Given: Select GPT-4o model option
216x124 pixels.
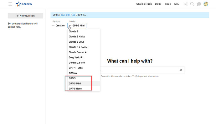Looking at the screenshot, I should [x=84, y=73].
